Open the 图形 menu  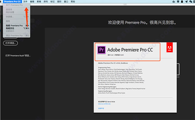(59, 2)
